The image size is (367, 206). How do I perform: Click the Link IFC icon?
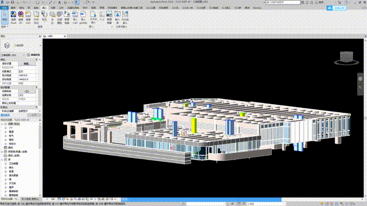pyautogui.click(x=21, y=17)
